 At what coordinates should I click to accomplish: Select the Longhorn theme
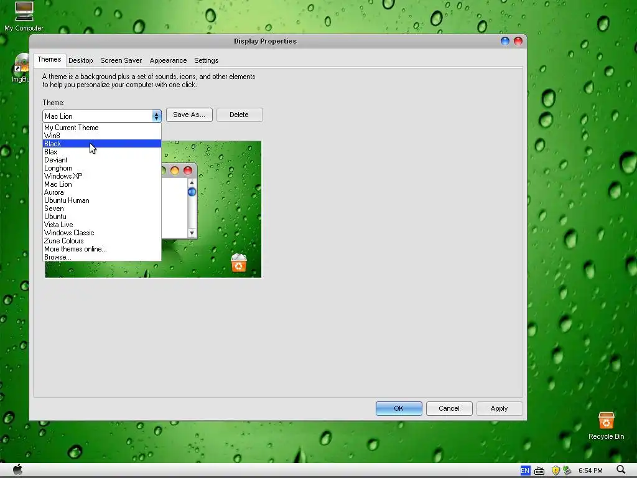coord(102,168)
